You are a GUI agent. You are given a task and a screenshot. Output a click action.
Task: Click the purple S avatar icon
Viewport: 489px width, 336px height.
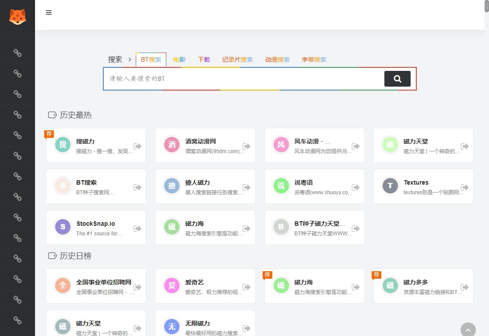coord(63,227)
